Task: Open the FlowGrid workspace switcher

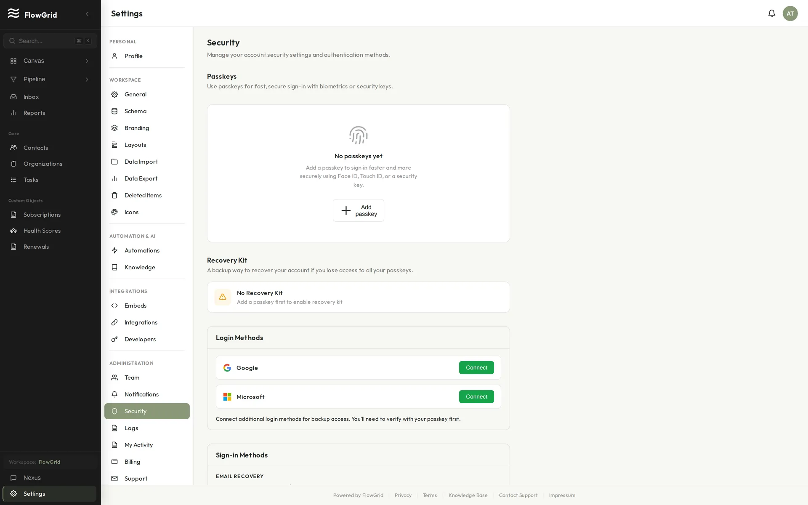Action: click(50, 462)
